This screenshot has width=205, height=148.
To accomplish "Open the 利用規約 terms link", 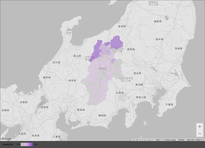I will (x=181, y=140).
